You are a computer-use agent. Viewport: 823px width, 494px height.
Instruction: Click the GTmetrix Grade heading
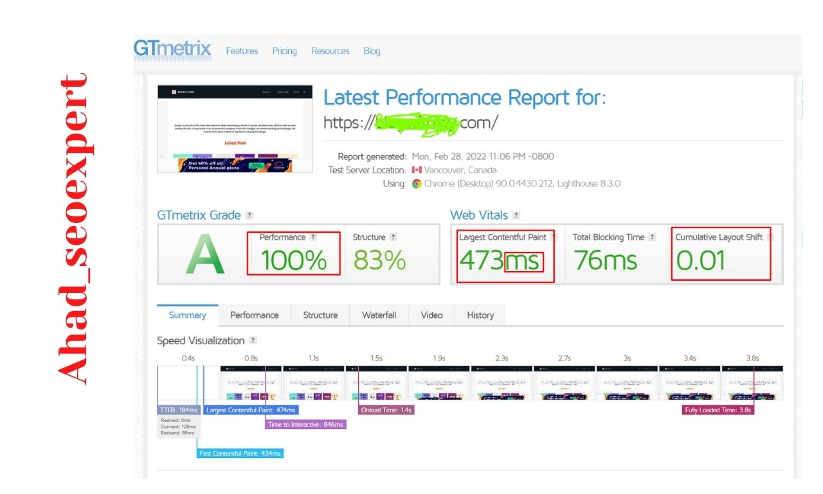pos(199,216)
